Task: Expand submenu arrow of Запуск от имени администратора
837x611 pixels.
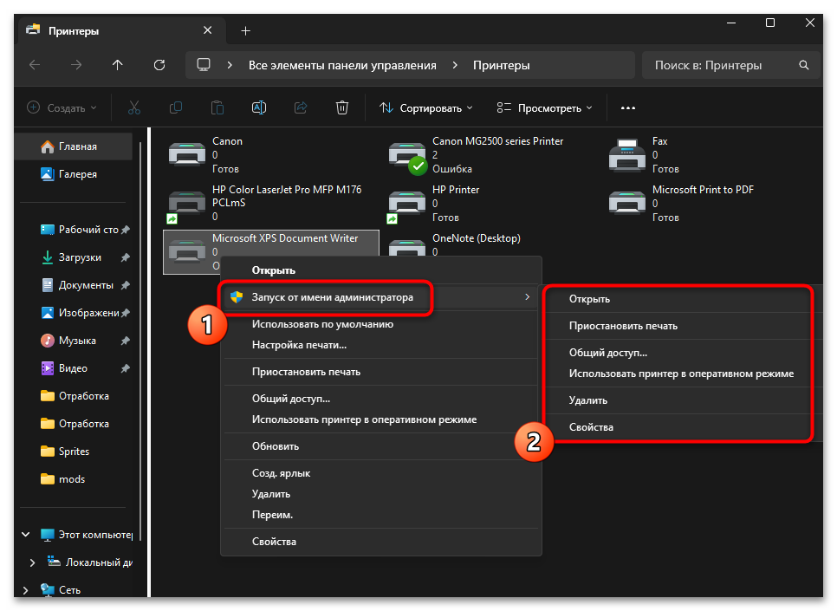Action: [527, 297]
